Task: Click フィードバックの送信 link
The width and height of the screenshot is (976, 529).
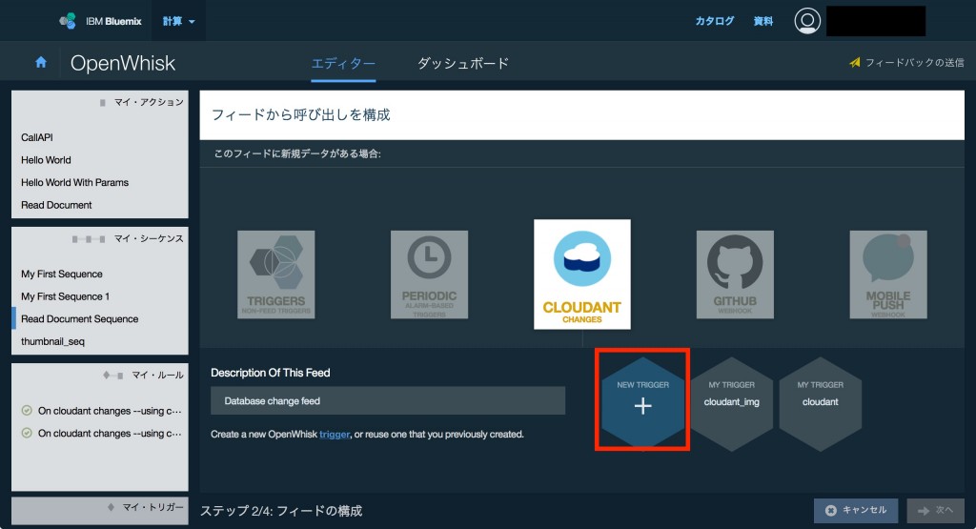Action: click(907, 62)
